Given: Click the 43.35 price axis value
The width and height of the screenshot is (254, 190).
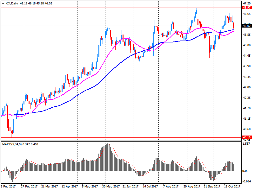Looking at the screenshot, I should coord(247,77).
